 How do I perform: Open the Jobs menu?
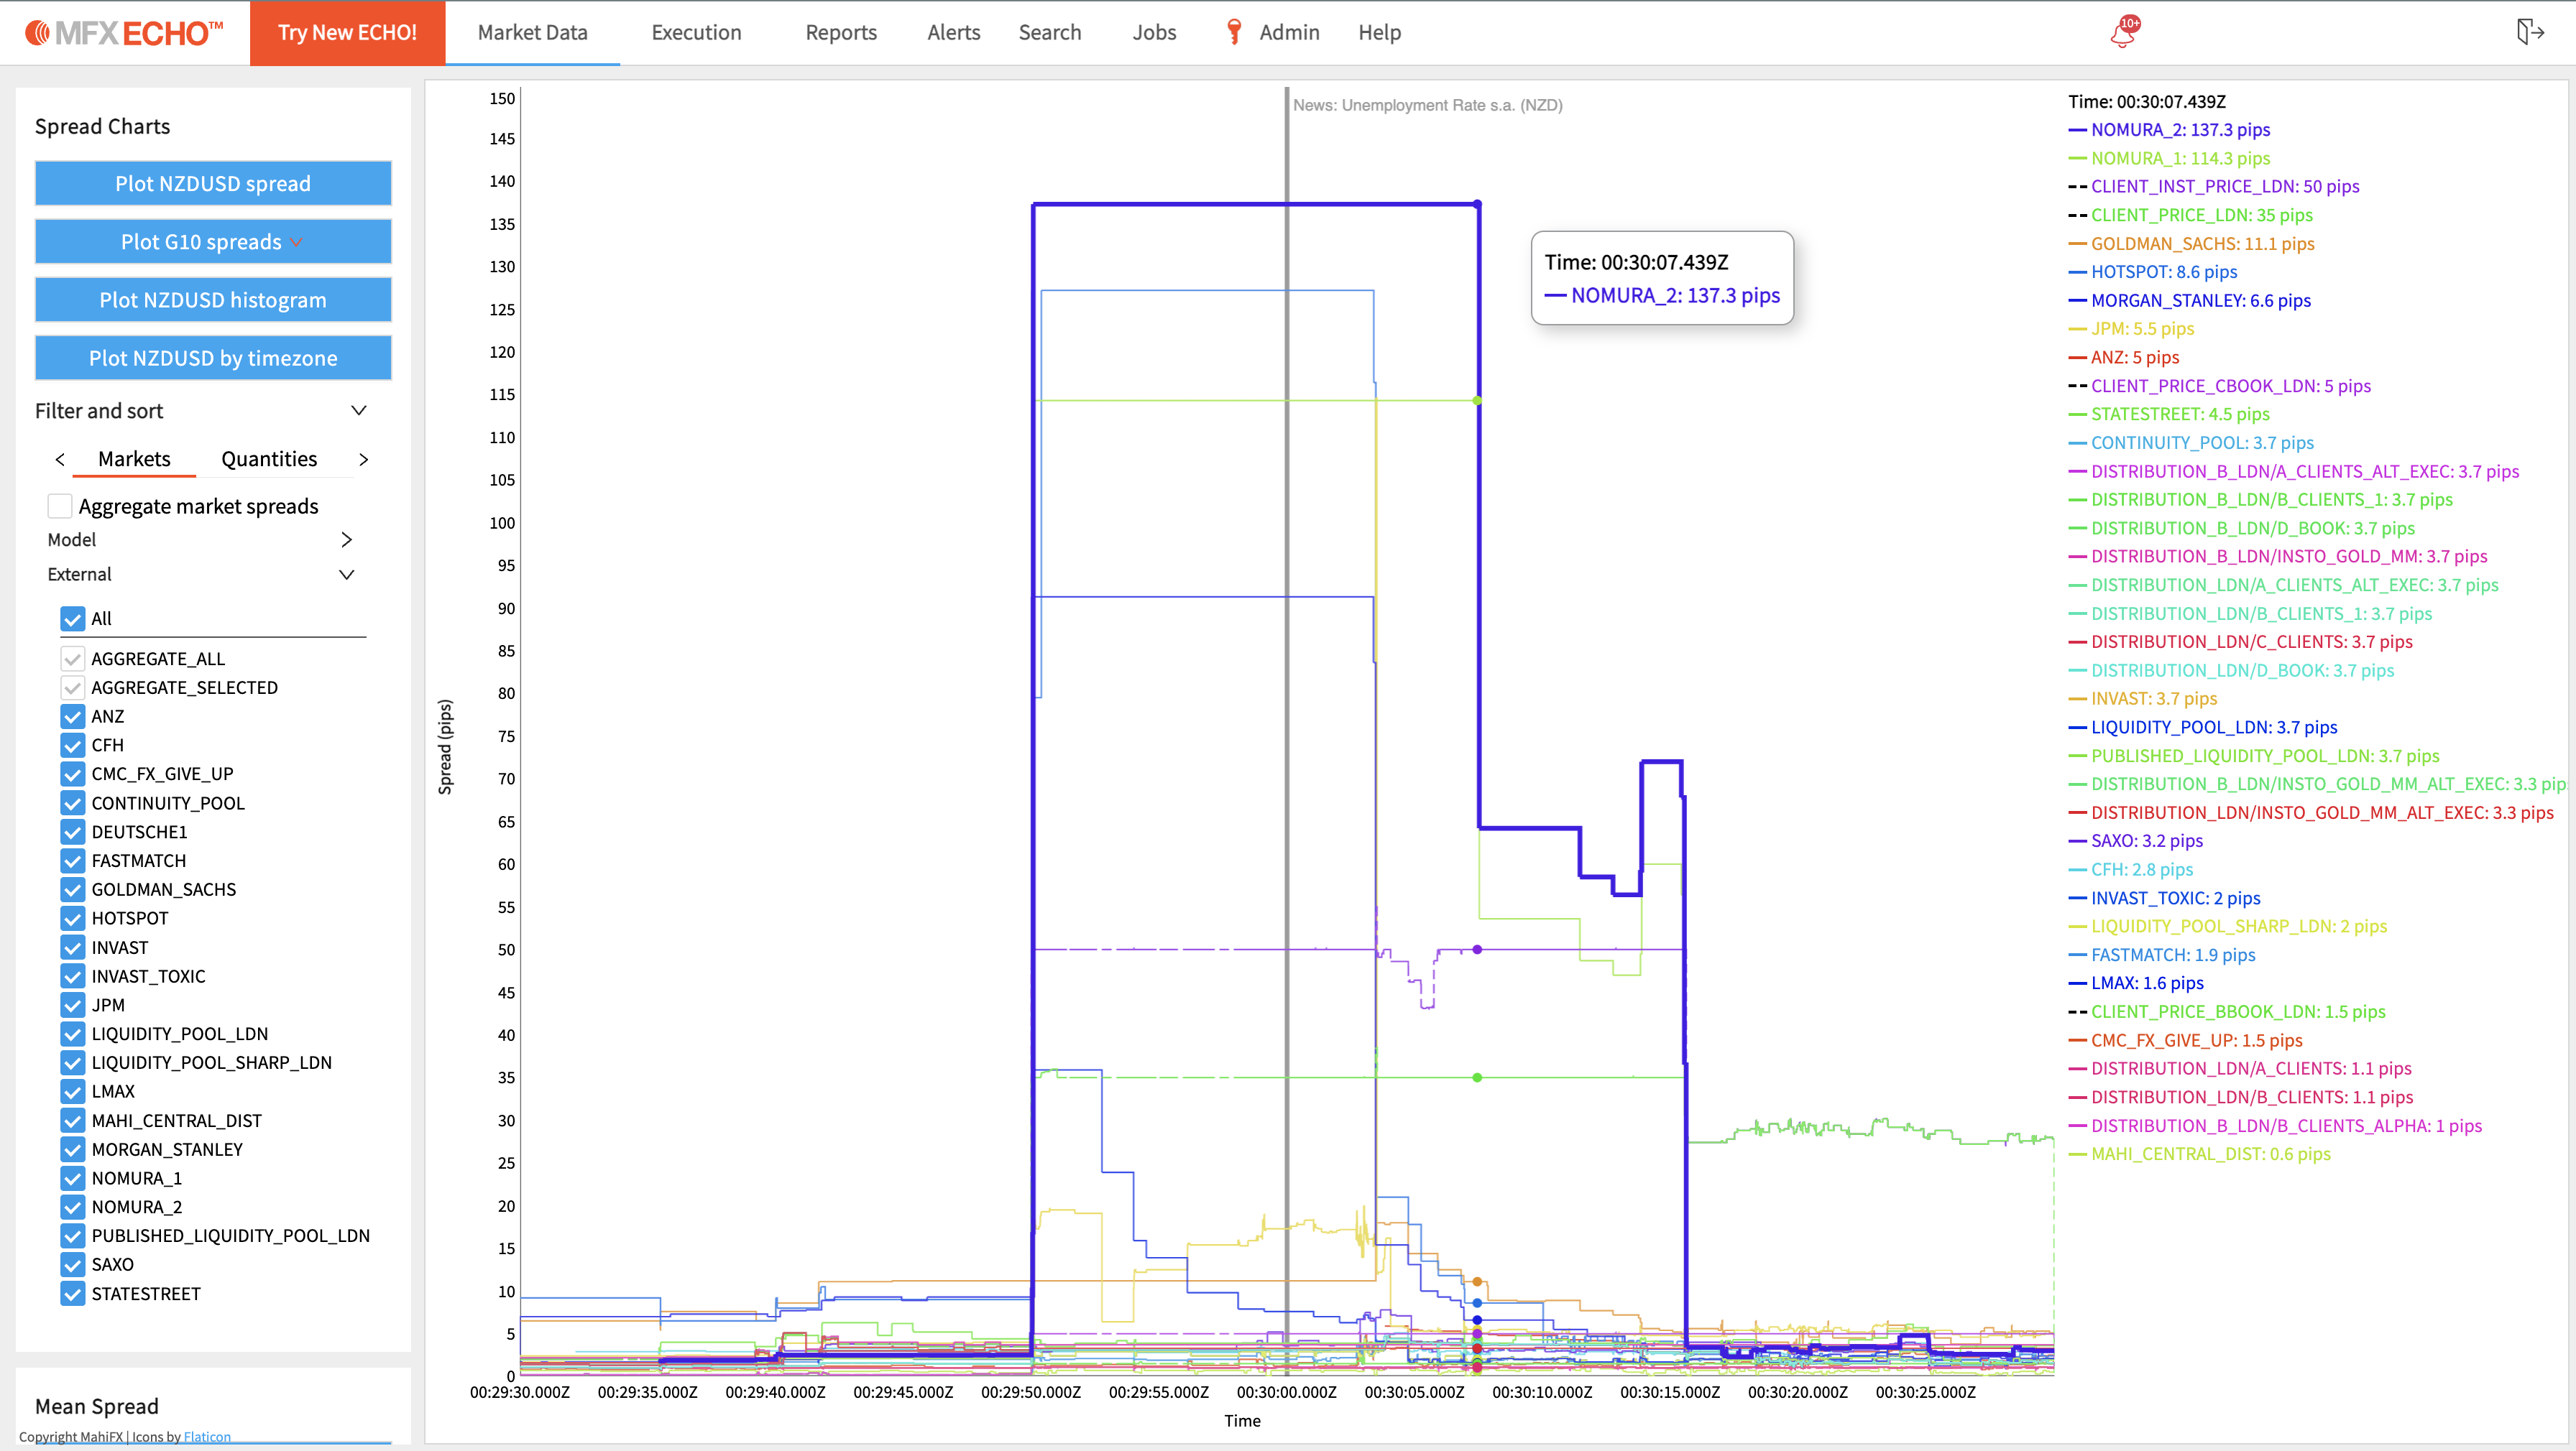[1154, 33]
